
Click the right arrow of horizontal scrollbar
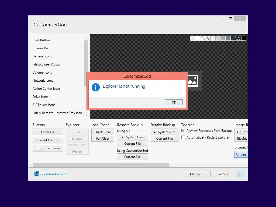tap(245, 165)
